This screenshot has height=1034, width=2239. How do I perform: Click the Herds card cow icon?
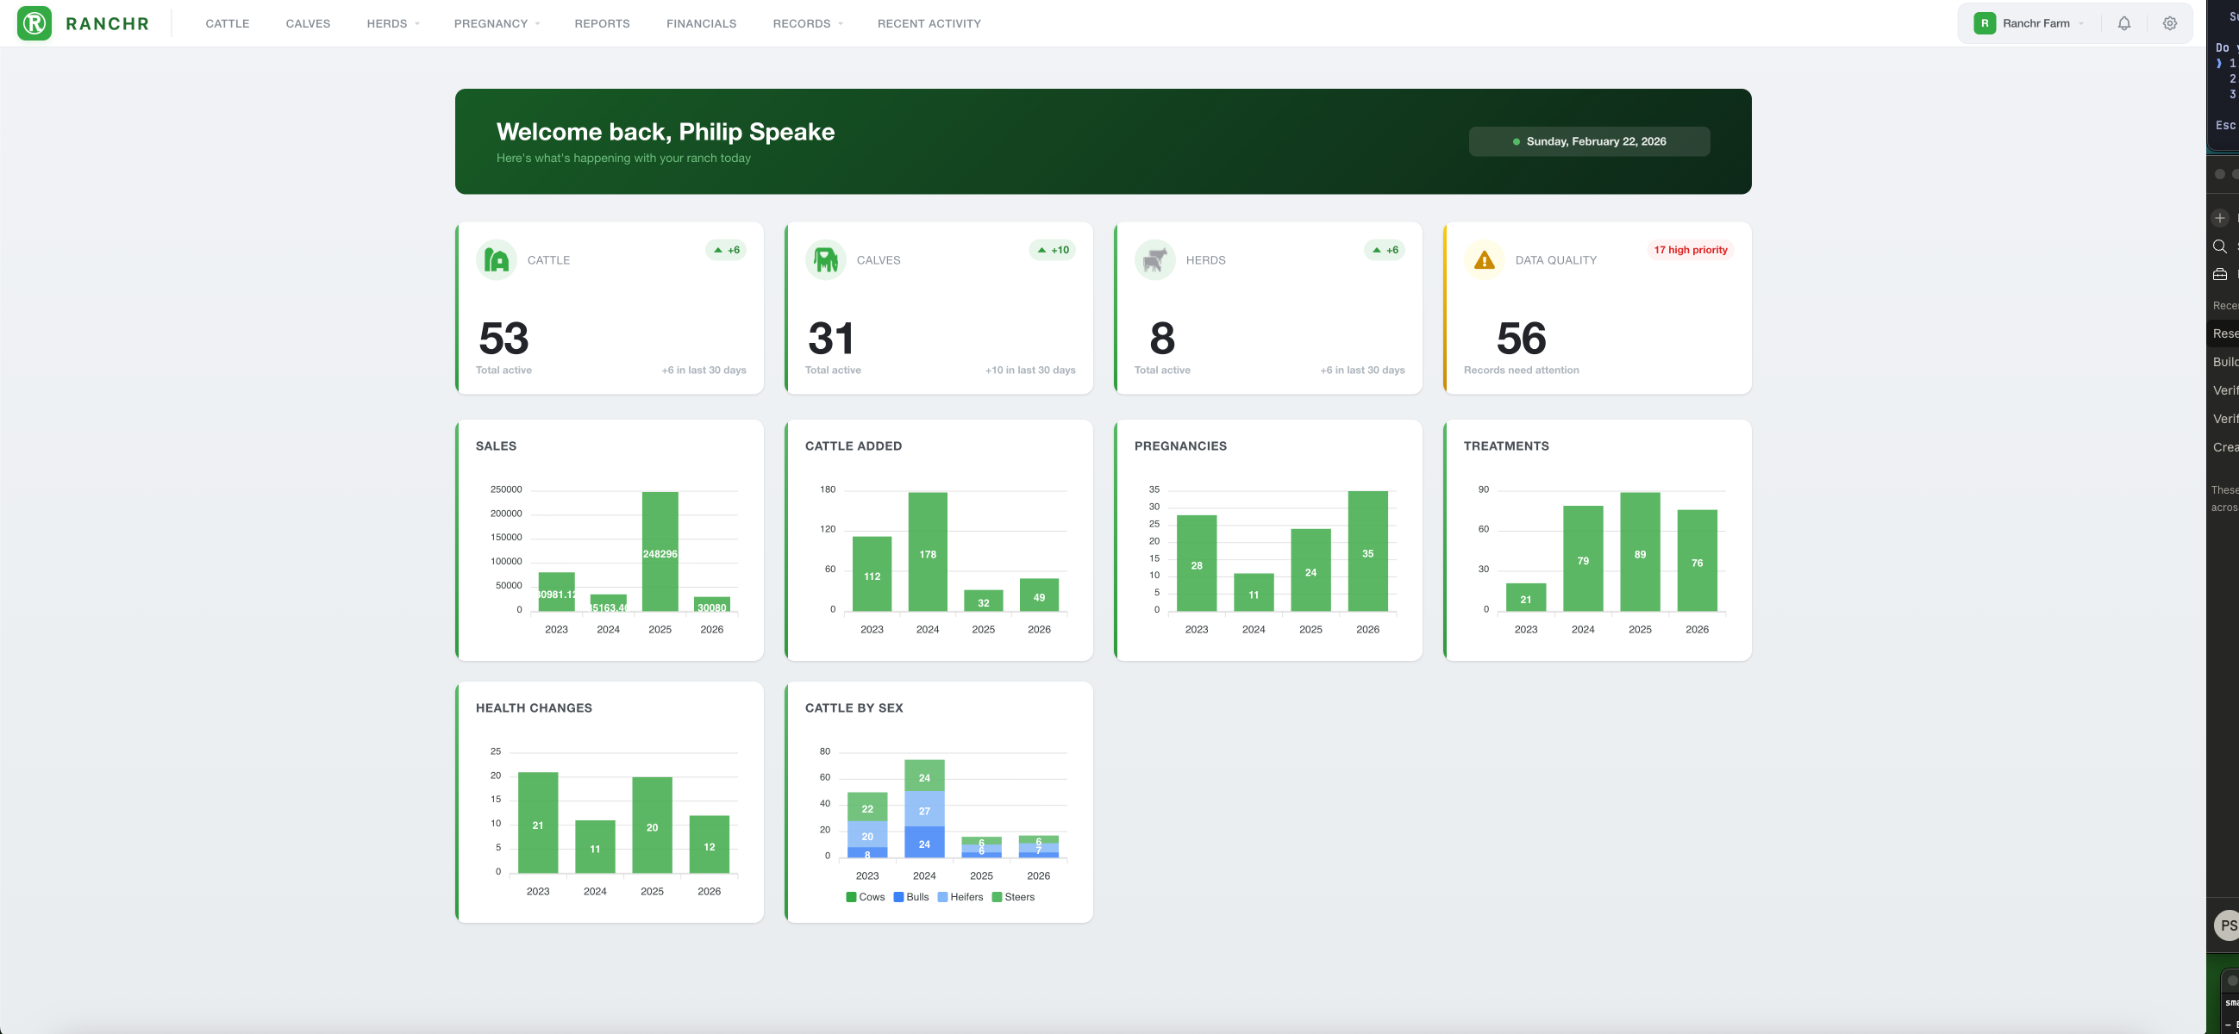pos(1154,260)
